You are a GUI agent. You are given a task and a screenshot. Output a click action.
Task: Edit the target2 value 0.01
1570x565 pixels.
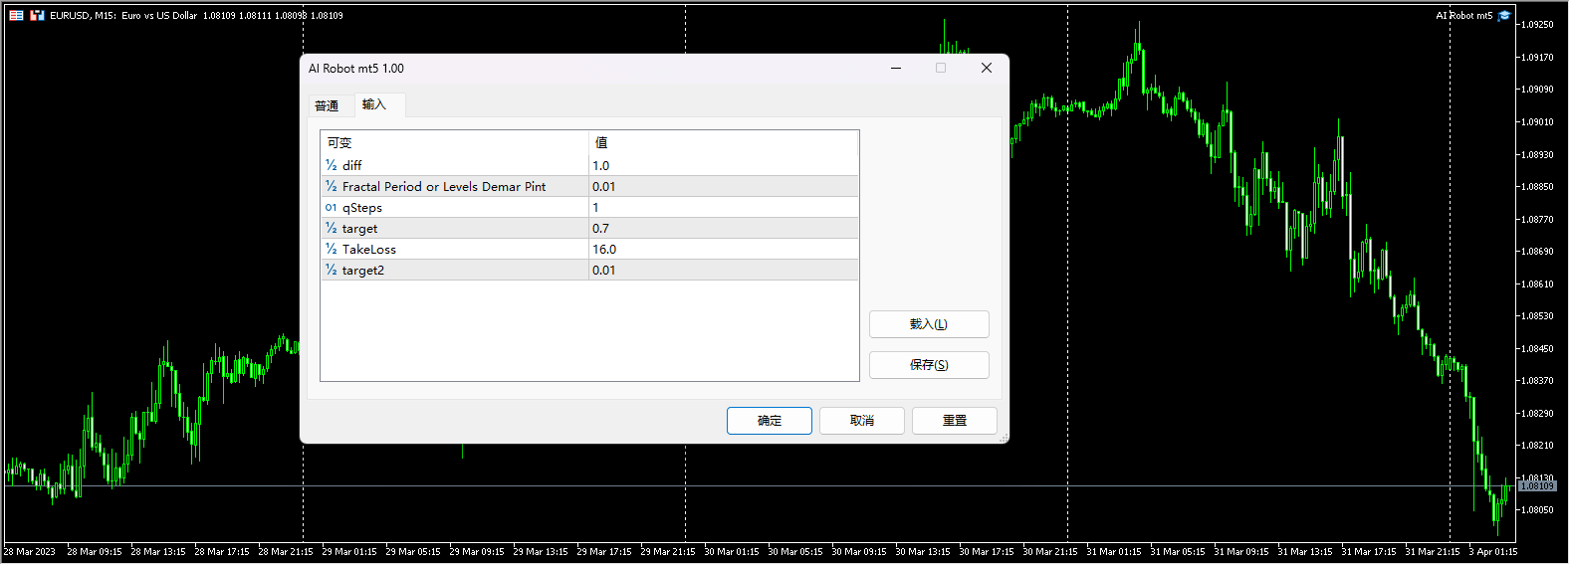[724, 270]
